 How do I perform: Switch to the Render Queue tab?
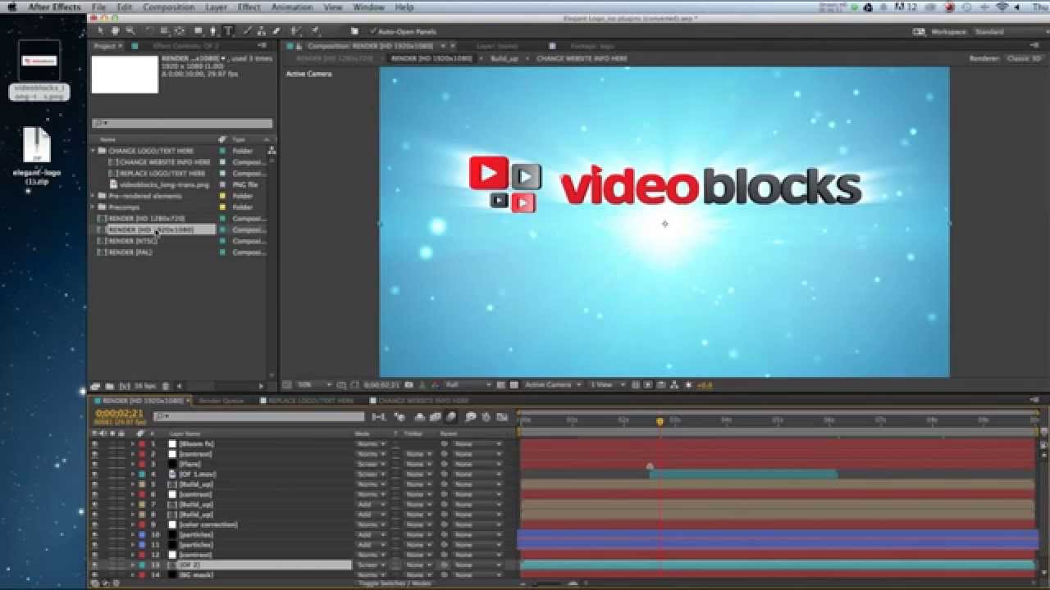pos(221,401)
